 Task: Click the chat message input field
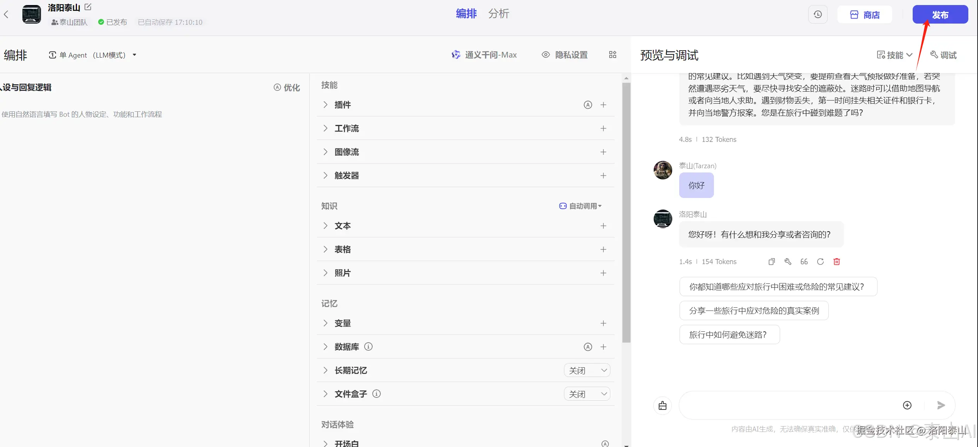tap(792, 405)
